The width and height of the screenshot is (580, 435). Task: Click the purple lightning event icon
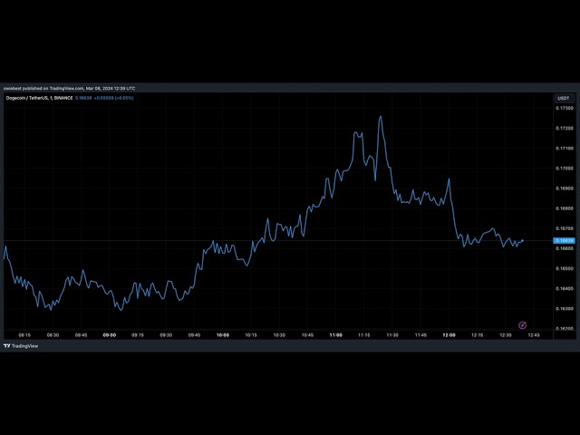522,324
